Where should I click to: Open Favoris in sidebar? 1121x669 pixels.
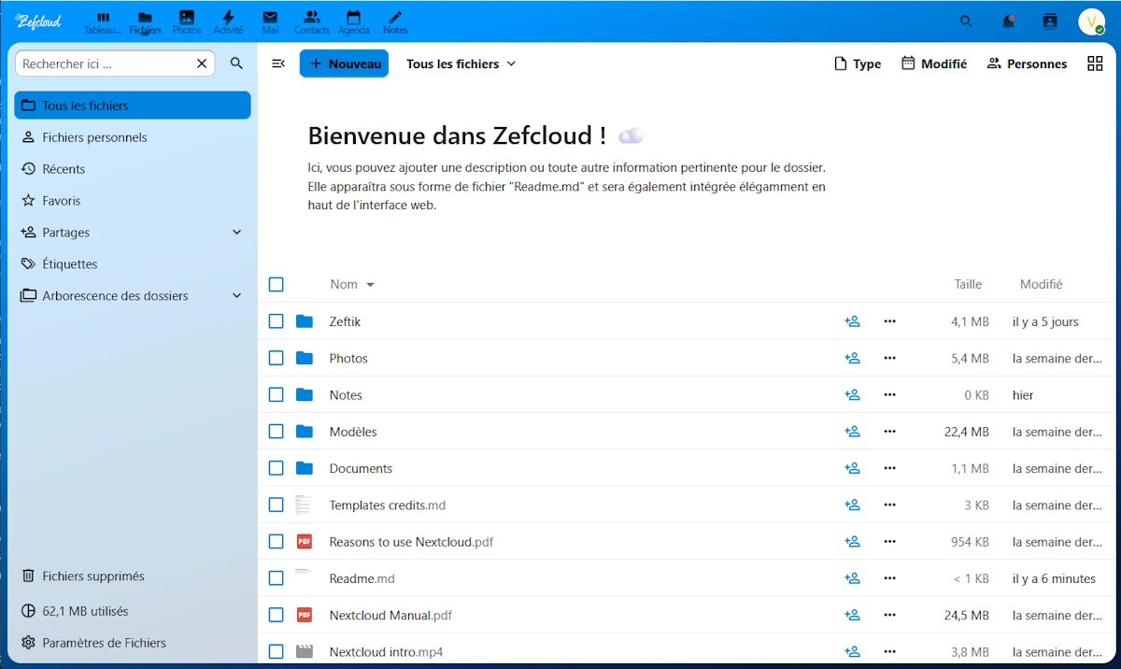[133, 201]
